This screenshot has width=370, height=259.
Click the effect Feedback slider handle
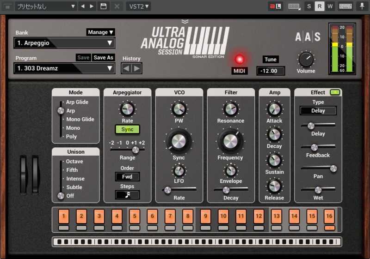314,147
